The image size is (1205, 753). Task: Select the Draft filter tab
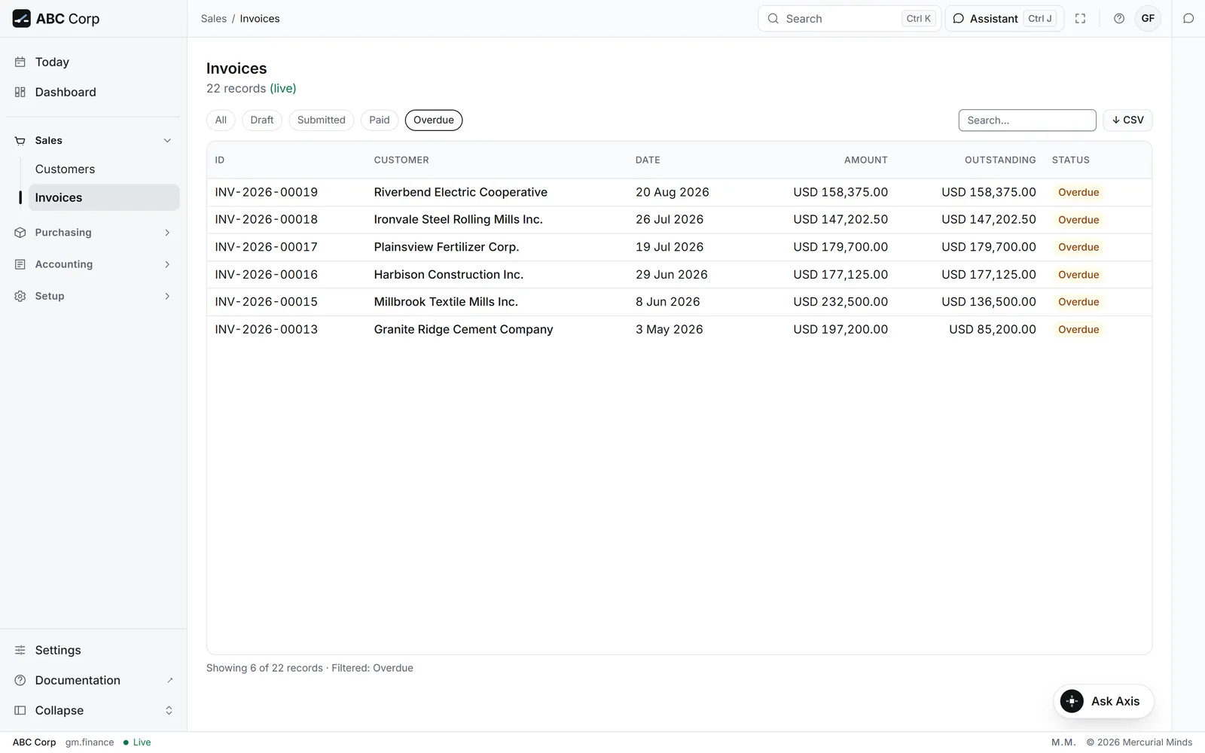click(262, 120)
